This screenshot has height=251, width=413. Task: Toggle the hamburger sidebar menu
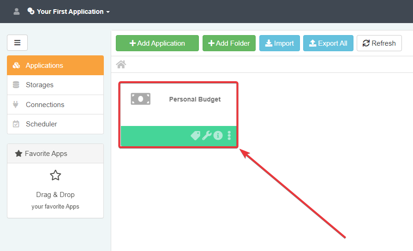[x=17, y=43]
